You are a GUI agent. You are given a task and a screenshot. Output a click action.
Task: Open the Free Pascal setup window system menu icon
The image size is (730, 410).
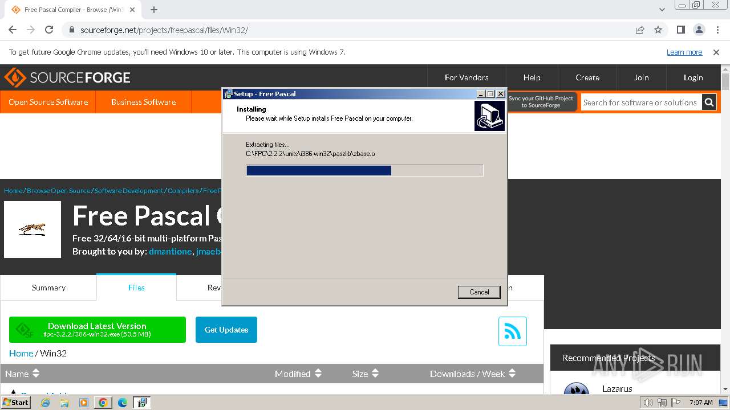click(229, 94)
